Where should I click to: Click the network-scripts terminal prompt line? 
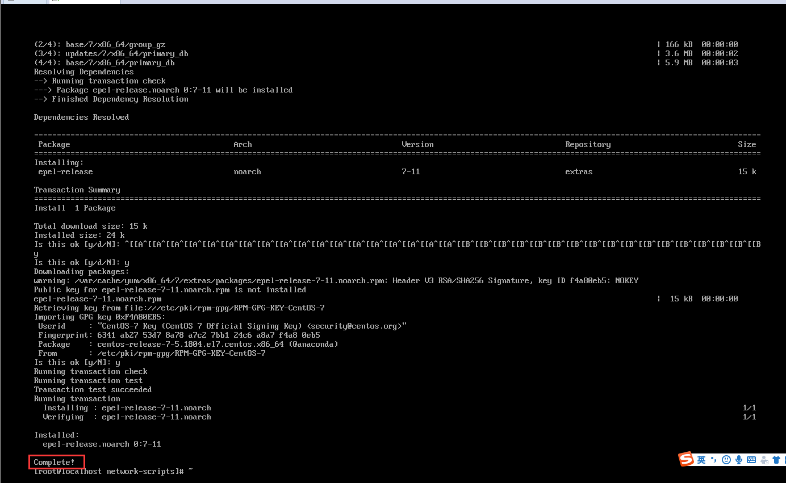point(112,471)
